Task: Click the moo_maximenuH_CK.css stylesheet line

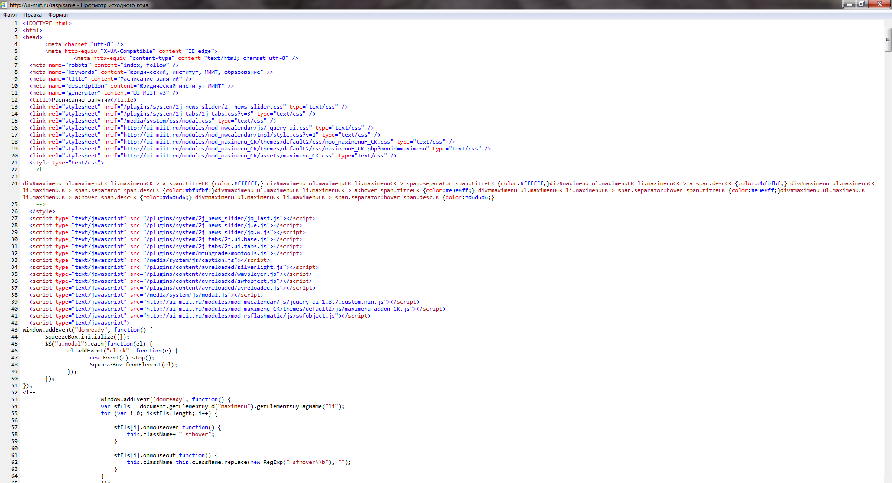Action: click(x=242, y=142)
